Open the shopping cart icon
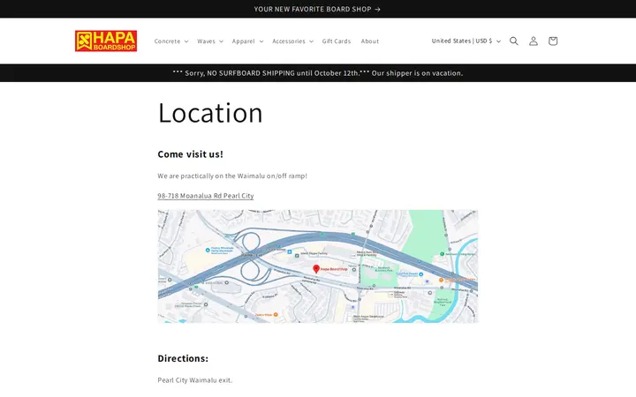The image size is (636, 397). point(552,41)
